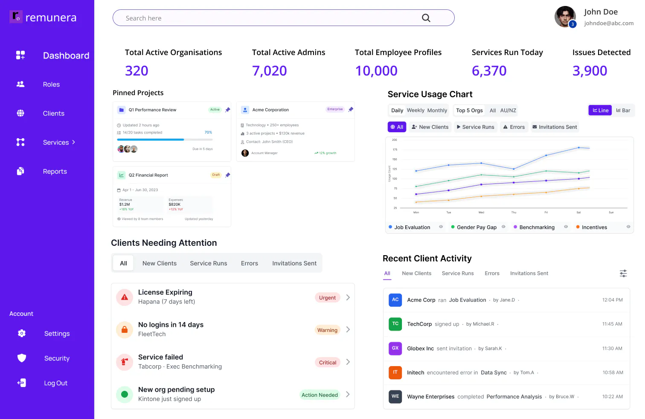Image resolution: width=645 pixels, height=419 pixels.
Task: Open Reports via its sidebar icon
Action: pos(20,171)
